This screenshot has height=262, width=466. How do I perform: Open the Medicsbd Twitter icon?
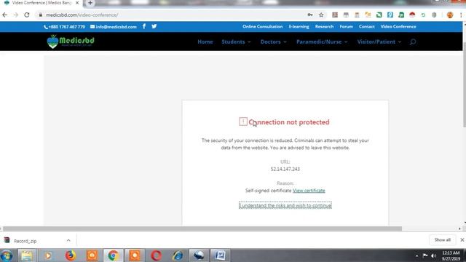[154, 26]
